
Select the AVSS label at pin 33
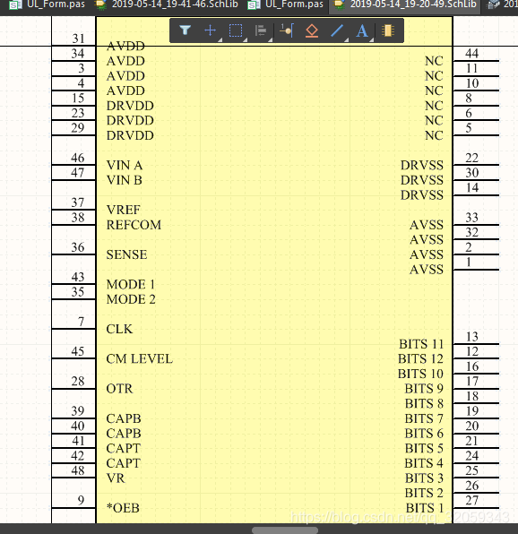427,225
